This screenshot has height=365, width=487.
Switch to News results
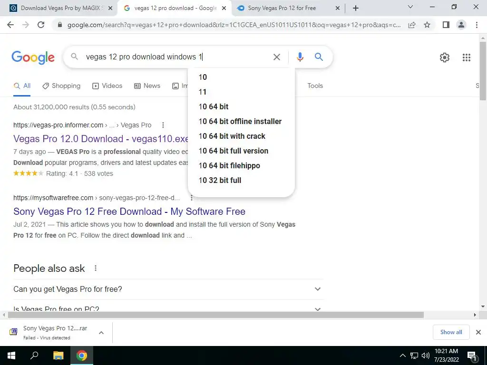147,86
